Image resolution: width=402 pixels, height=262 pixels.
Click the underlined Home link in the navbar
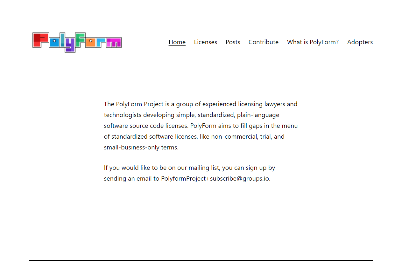[x=177, y=42]
